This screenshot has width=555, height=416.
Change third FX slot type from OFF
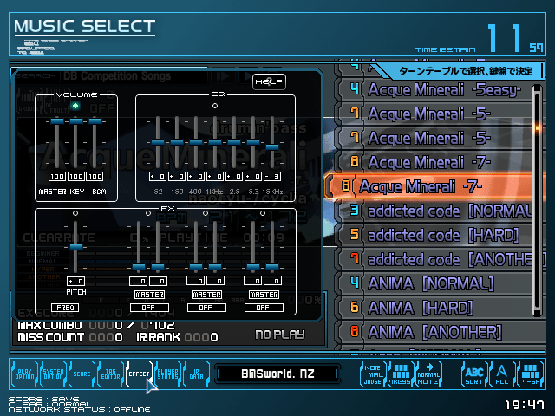coord(264,308)
